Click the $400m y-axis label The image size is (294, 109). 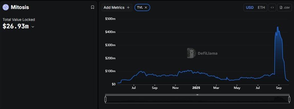pyautogui.click(x=110, y=32)
